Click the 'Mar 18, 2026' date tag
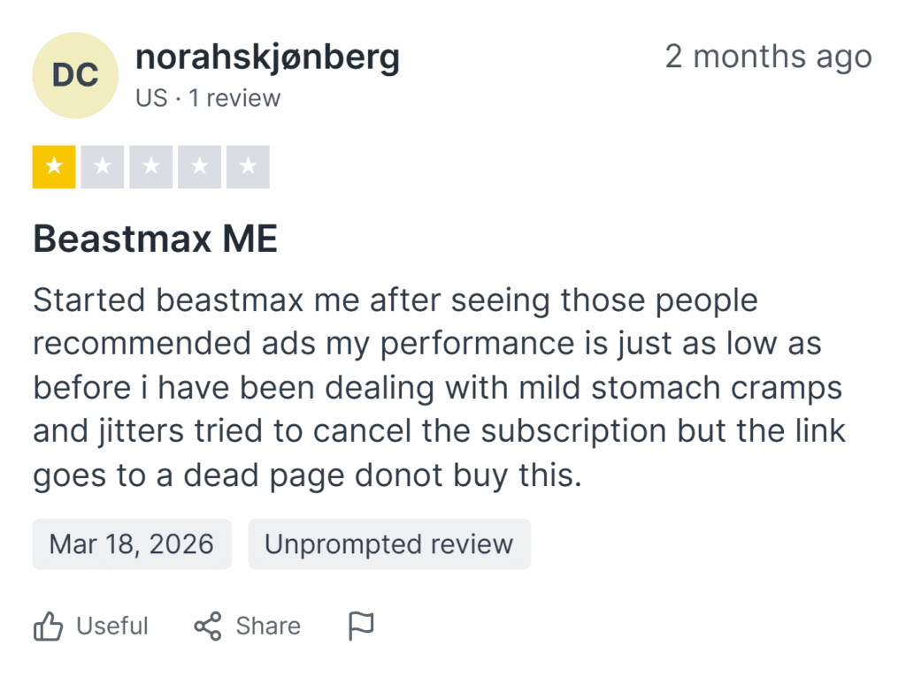The width and height of the screenshot is (906, 676). click(x=132, y=543)
